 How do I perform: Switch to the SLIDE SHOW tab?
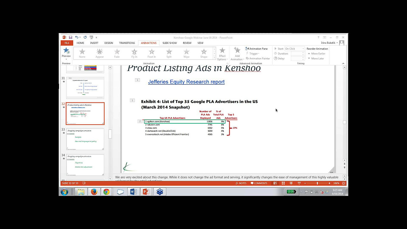click(x=169, y=43)
